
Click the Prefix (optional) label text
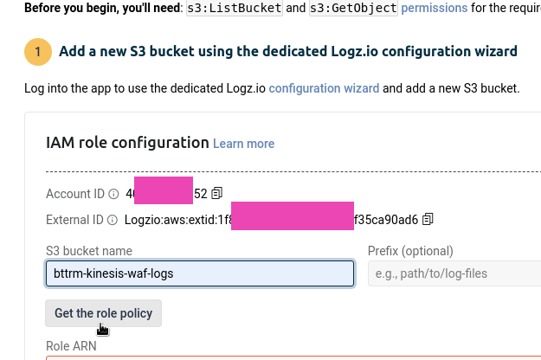(x=410, y=251)
